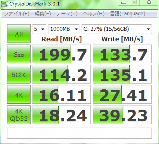Click the Seq read result 199.7
Viewport: 159px width, 144px height.
coord(61,54)
